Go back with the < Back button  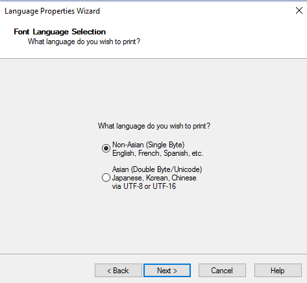[x=118, y=271]
